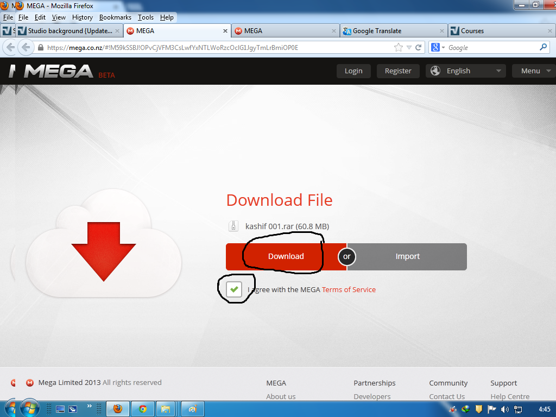
Task: Switch to the Google Translate tab
Action: point(394,31)
